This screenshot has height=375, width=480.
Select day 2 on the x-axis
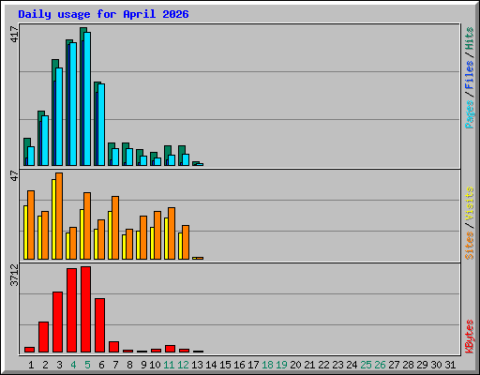45,365
